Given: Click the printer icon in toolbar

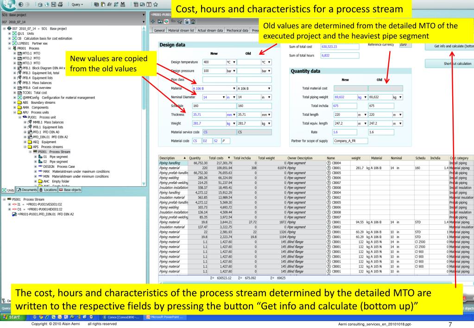Looking at the screenshot, I should (60, 4).
